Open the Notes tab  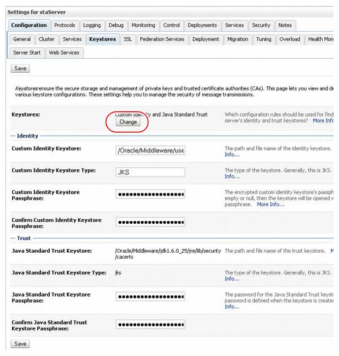tap(285, 26)
